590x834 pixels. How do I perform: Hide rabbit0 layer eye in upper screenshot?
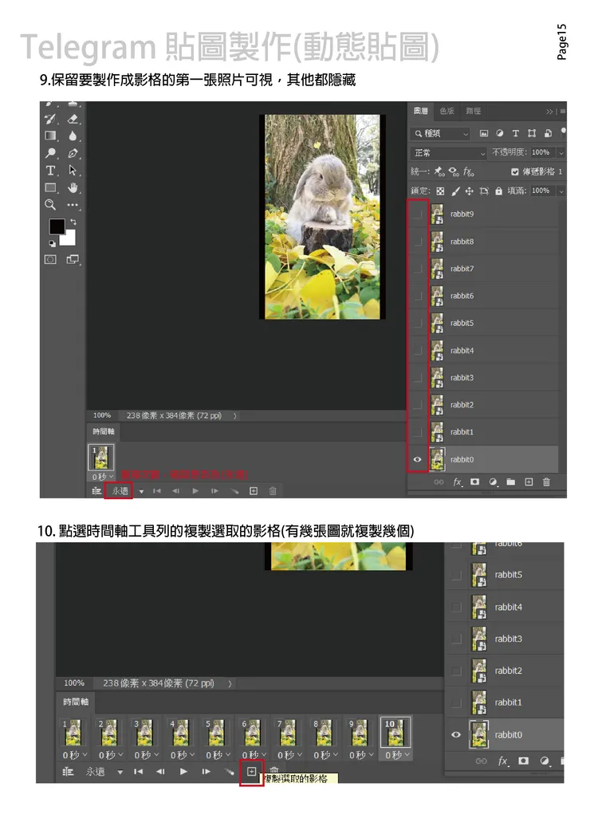click(418, 459)
